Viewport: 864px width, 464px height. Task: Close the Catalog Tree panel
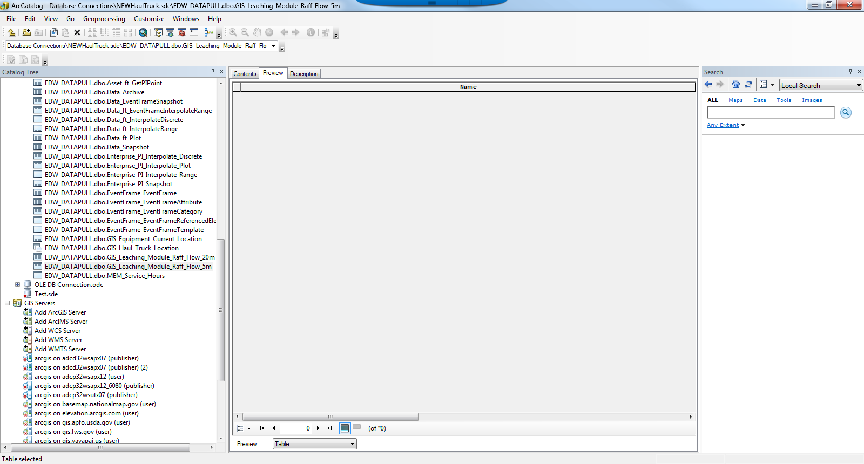(x=221, y=71)
